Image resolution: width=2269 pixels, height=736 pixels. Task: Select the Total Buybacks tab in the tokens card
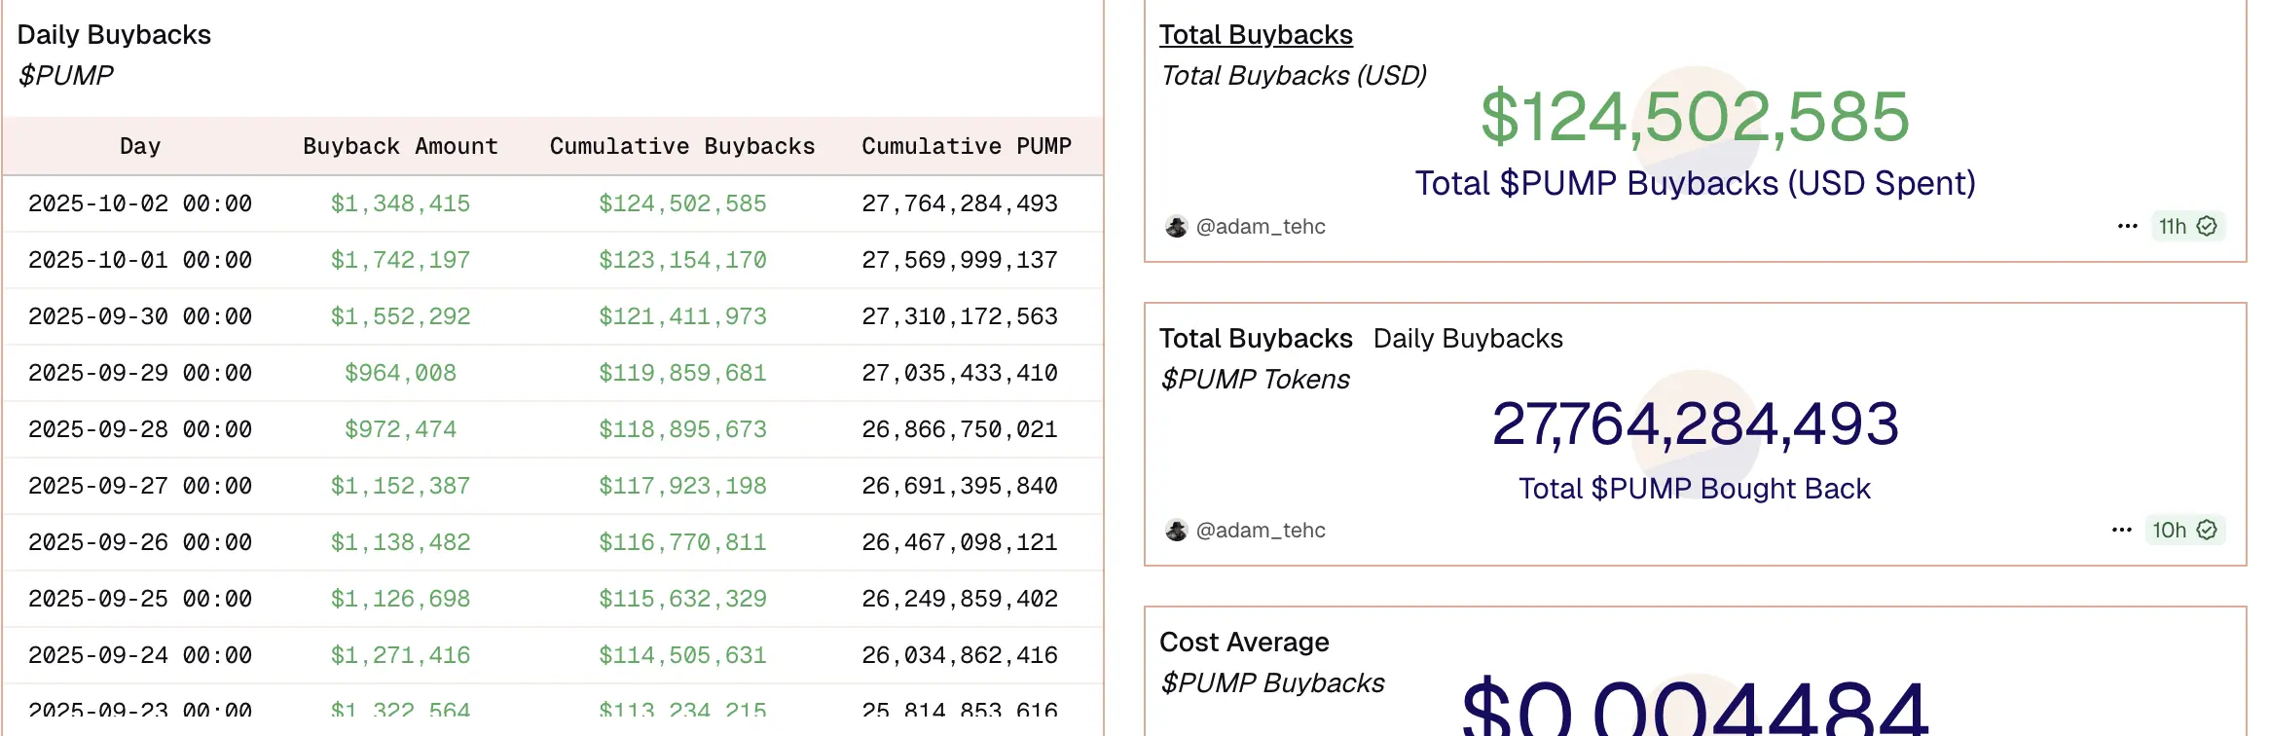pyautogui.click(x=1255, y=339)
